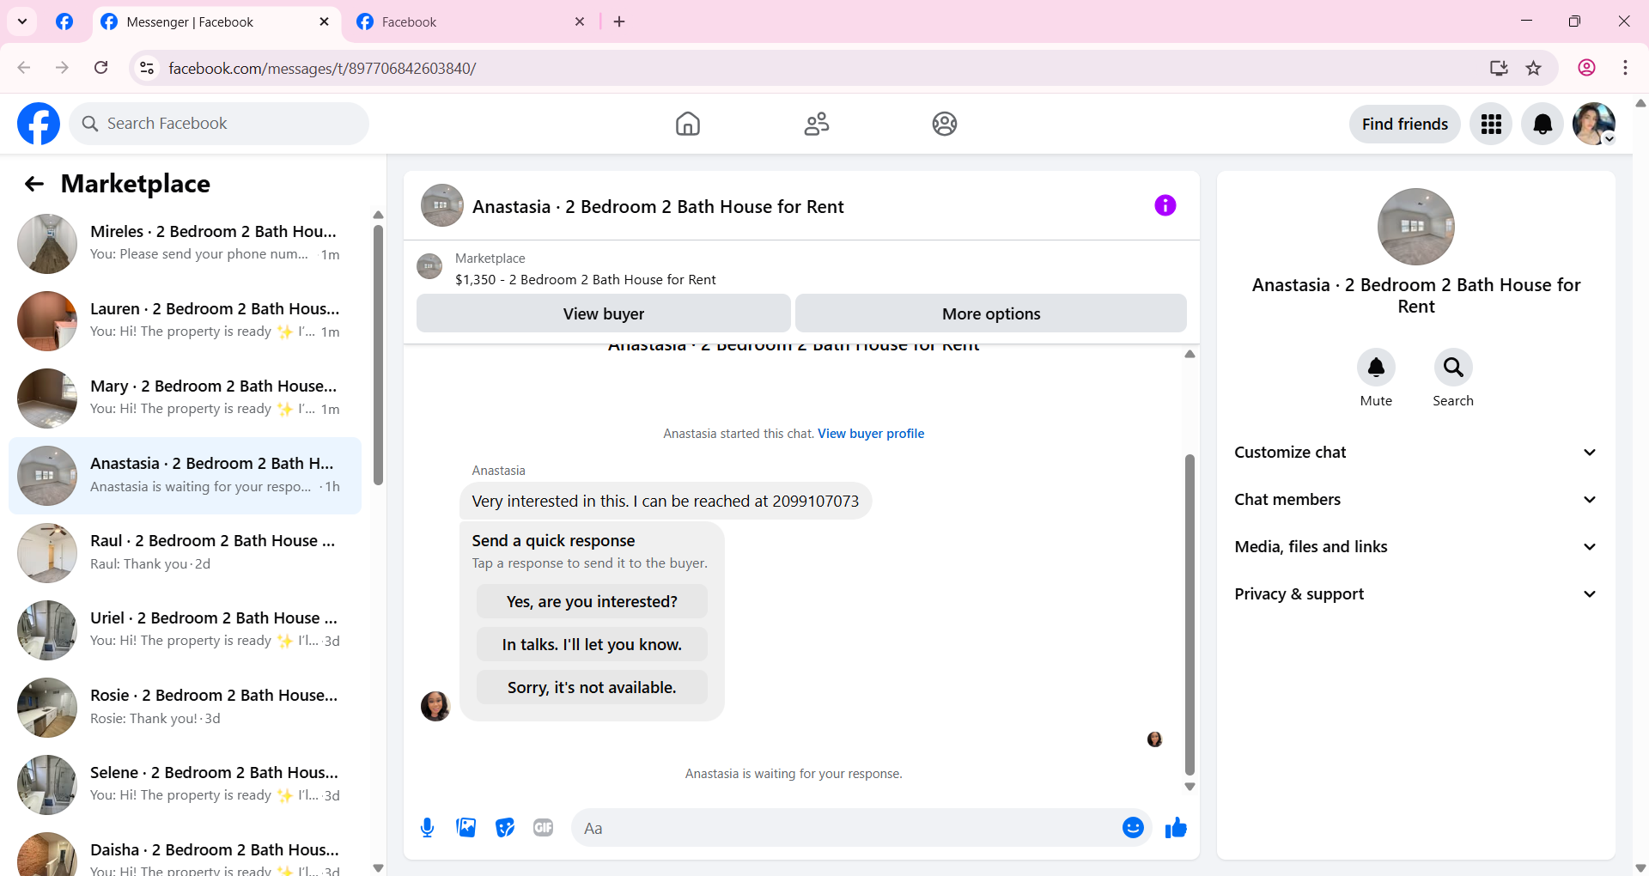The image size is (1649, 876).
Task: Open a new browser tab
Action: pyautogui.click(x=619, y=21)
